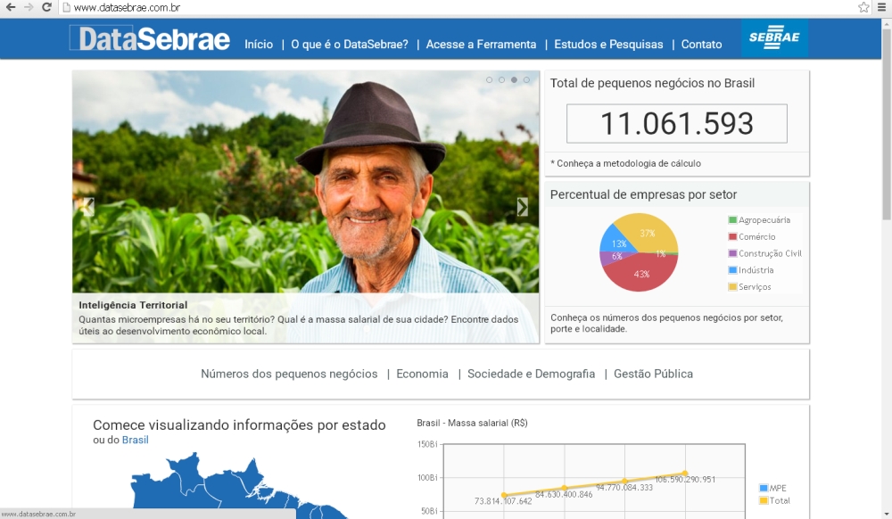Click the SEBRAE logo in header

pyautogui.click(x=774, y=37)
